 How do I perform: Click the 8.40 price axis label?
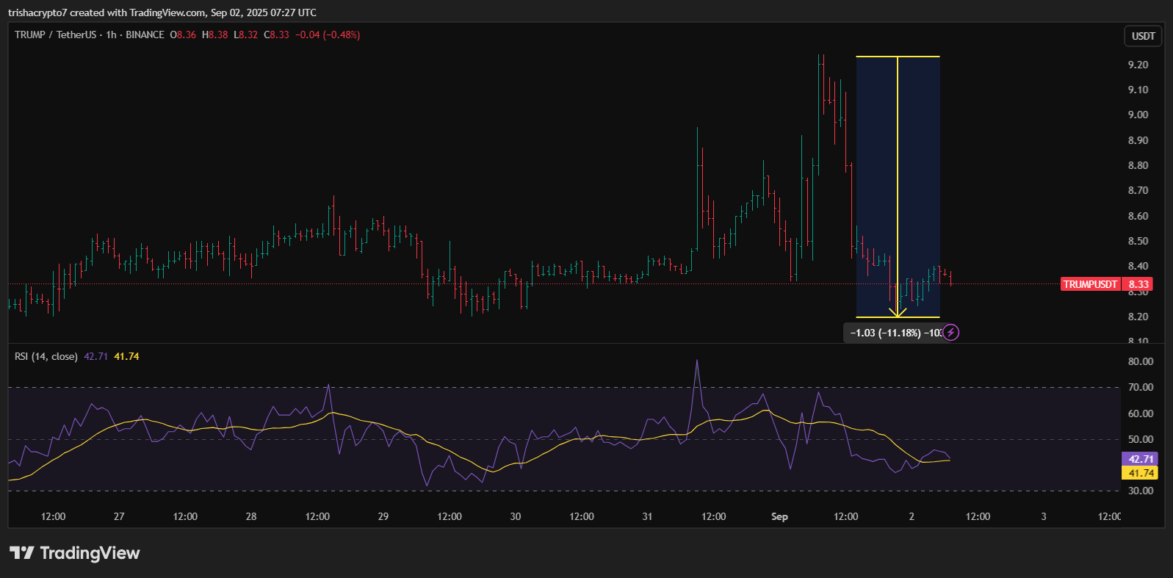tap(1138, 266)
